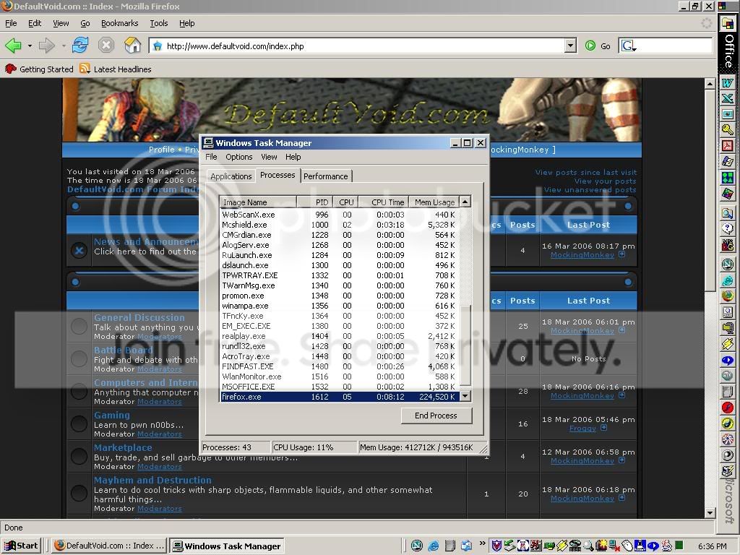Switch to Performance tab

326,176
